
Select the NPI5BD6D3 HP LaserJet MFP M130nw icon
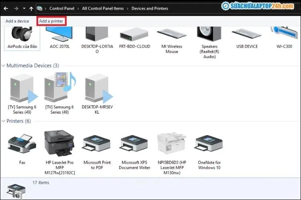[172, 143]
